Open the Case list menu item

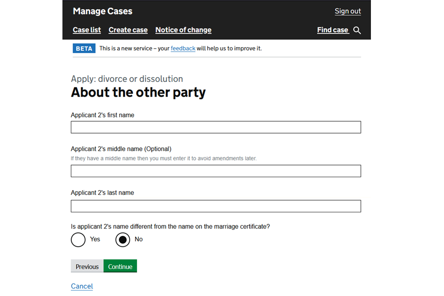coord(86,30)
